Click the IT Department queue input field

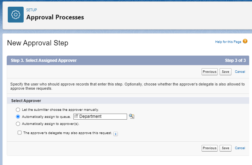pos(100,116)
